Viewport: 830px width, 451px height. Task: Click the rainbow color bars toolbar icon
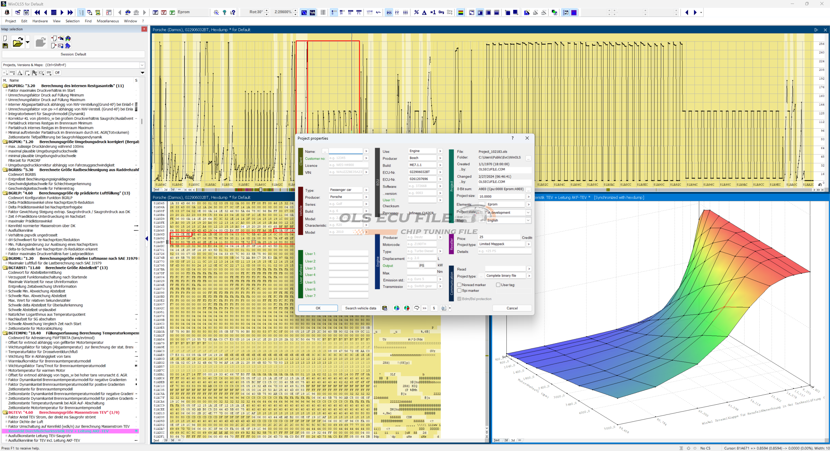(x=460, y=12)
